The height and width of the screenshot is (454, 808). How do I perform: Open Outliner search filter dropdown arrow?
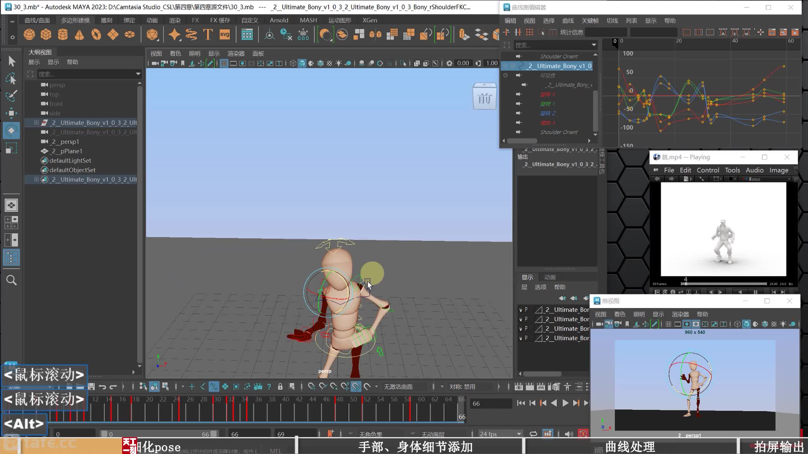[x=138, y=74]
